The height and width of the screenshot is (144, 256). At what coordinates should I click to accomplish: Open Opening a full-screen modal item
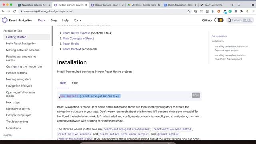click(20, 94)
